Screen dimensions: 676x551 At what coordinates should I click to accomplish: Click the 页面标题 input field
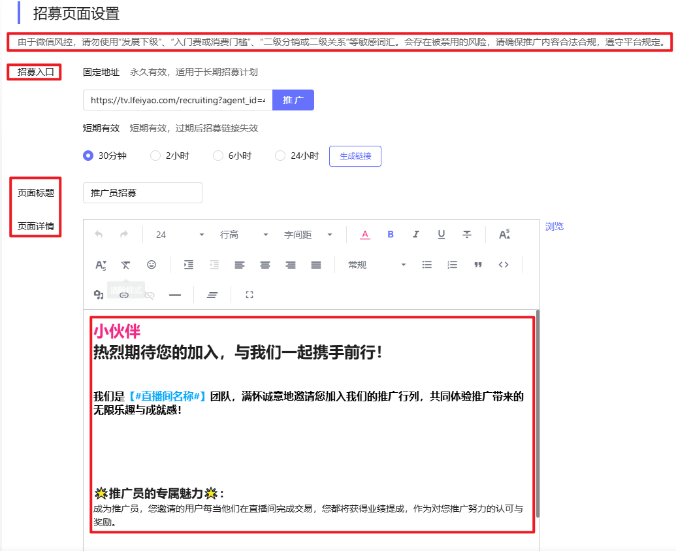[142, 193]
